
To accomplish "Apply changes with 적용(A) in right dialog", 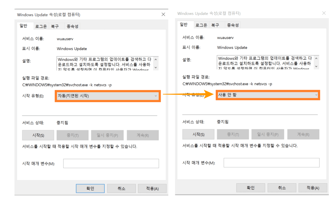I will click(x=313, y=188).
